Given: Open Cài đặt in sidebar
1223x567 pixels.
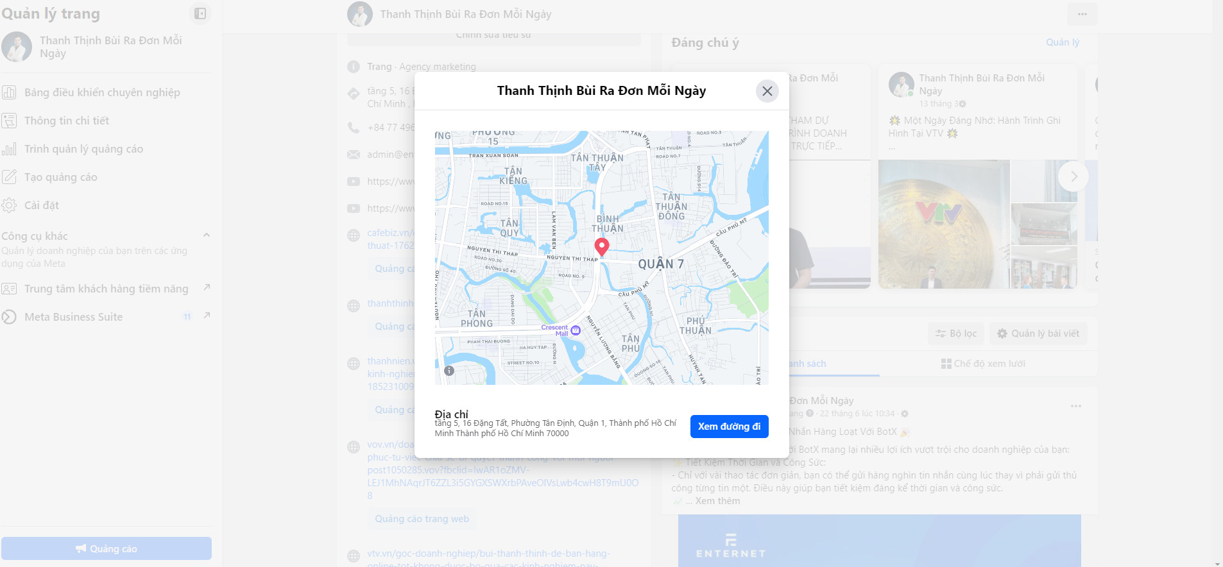Looking at the screenshot, I should 107,205.
